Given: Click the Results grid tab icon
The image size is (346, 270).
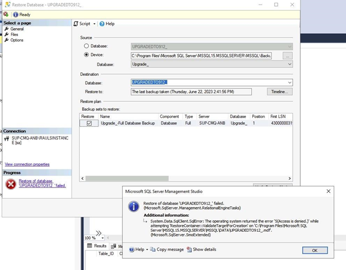Looking at the screenshot, I should (89, 246).
